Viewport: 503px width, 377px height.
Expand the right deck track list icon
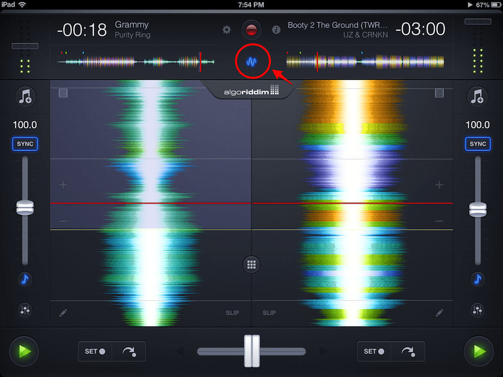tap(439, 93)
